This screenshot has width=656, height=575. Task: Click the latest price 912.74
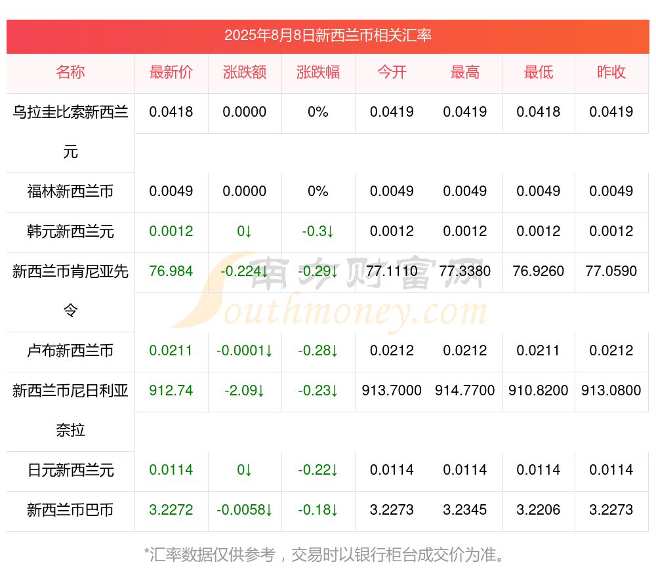[171, 390]
